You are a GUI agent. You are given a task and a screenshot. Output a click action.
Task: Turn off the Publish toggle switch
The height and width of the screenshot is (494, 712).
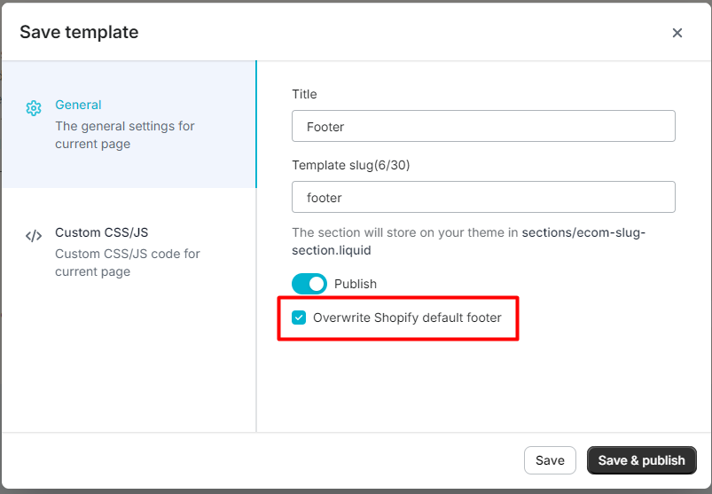tap(309, 284)
